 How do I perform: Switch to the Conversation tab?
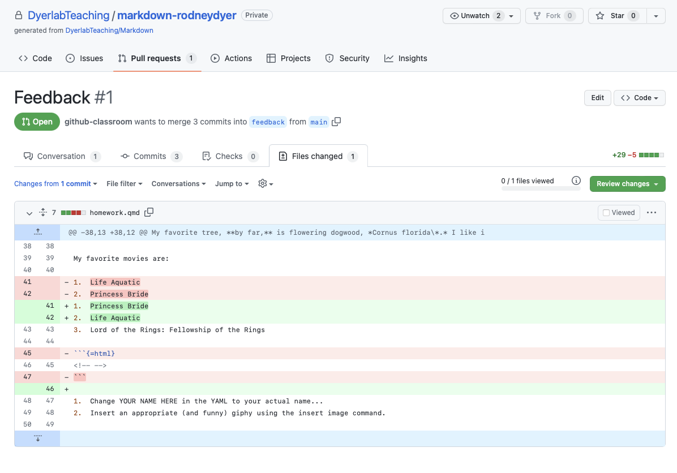pyautogui.click(x=62, y=156)
